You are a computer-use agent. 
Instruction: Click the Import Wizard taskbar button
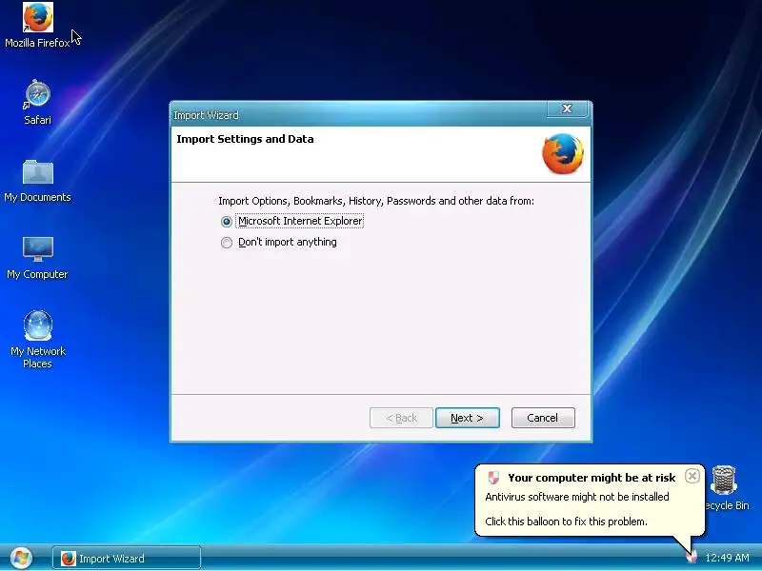[x=127, y=558]
